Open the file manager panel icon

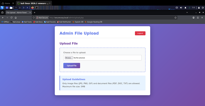click(x=11, y=8)
